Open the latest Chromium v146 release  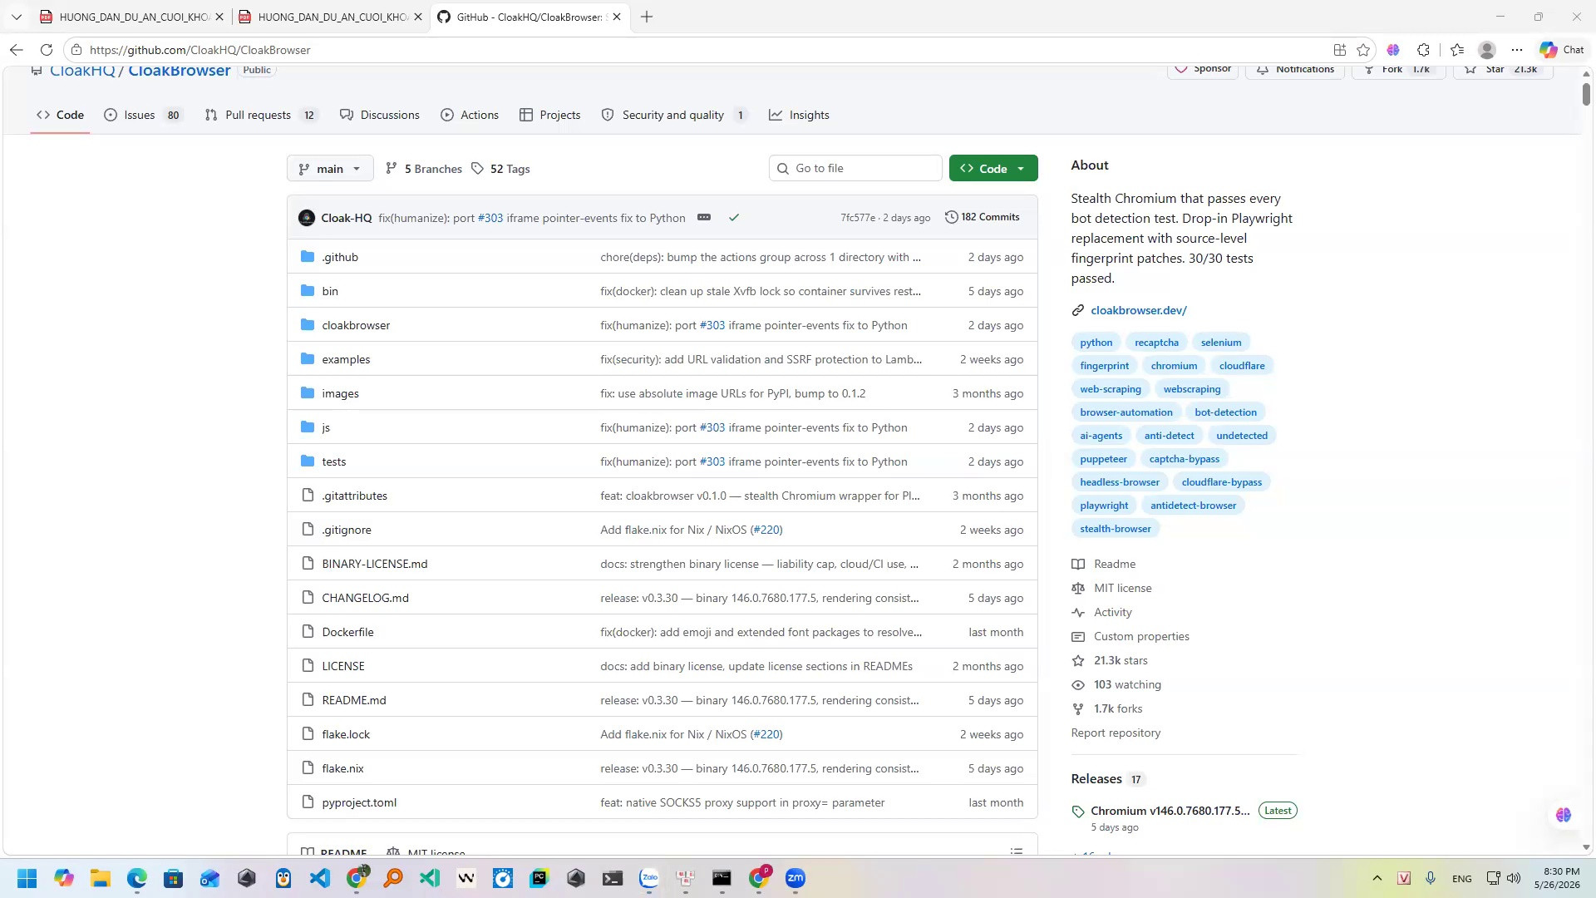1170,811
